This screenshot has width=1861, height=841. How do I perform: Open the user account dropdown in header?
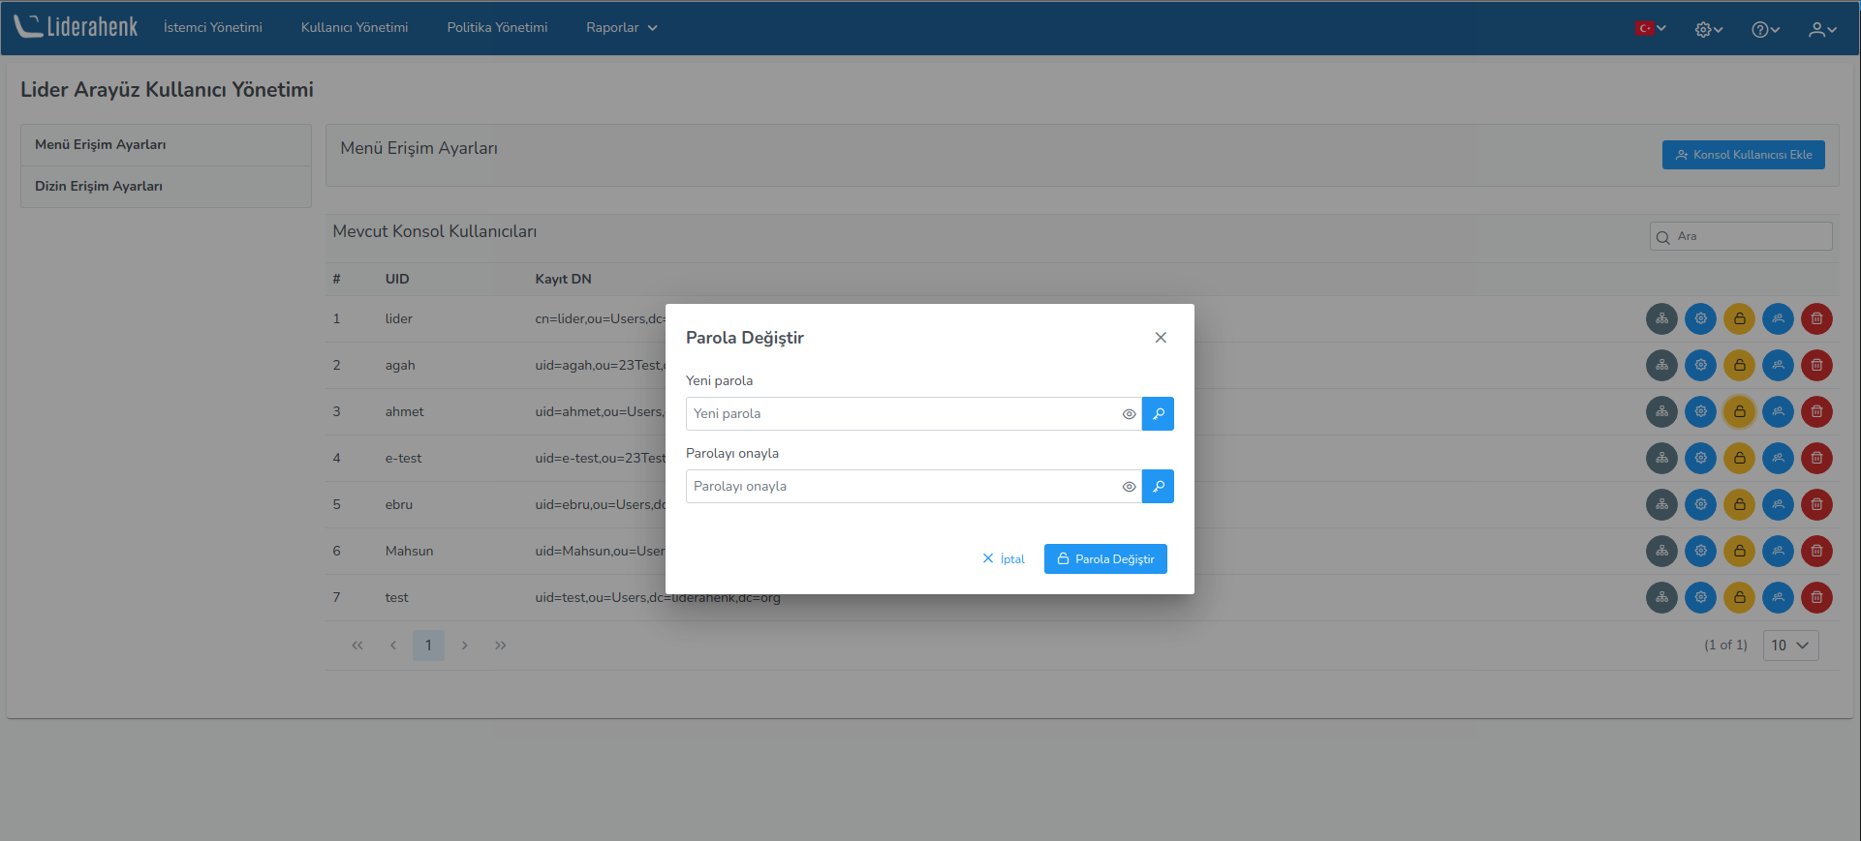pyautogui.click(x=1822, y=29)
